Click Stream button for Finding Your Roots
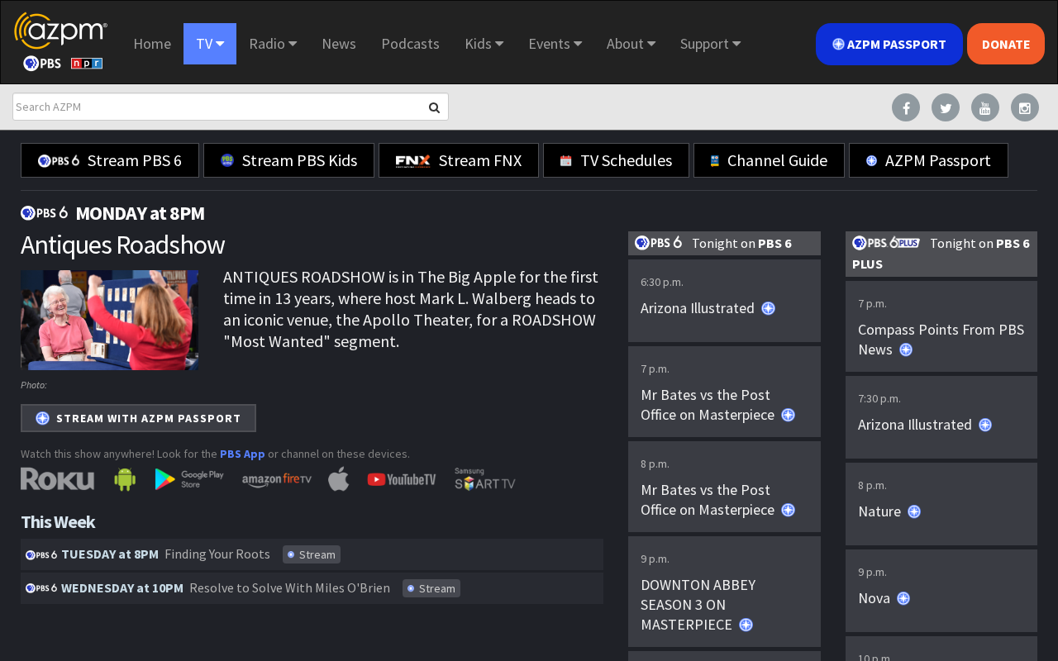 pos(312,554)
